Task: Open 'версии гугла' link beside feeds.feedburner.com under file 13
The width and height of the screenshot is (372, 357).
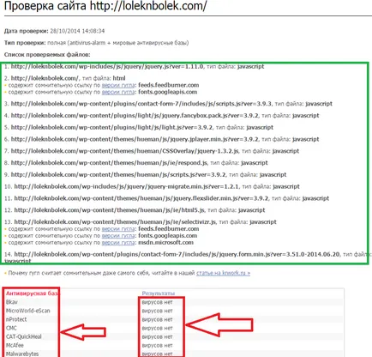Action: click(x=118, y=229)
